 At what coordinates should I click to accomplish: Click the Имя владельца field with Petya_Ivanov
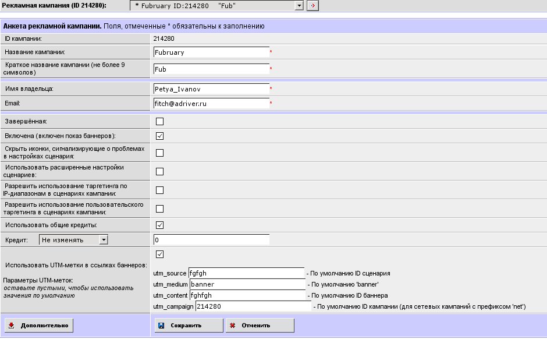tap(211, 89)
